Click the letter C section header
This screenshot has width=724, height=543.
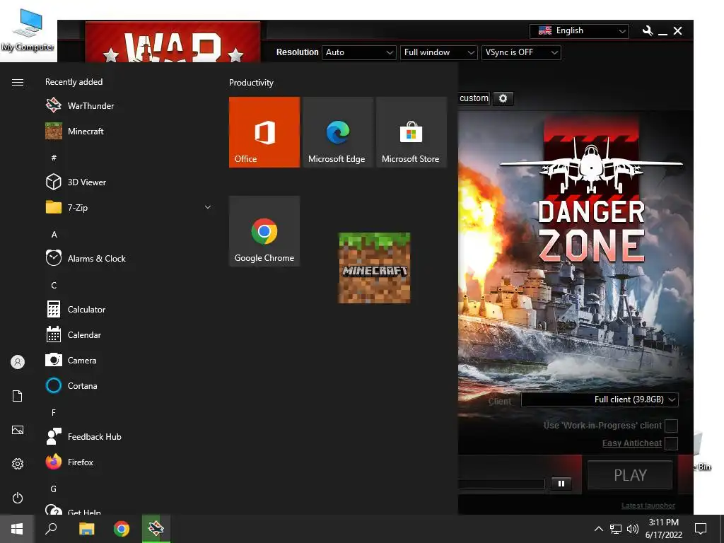[54, 286]
